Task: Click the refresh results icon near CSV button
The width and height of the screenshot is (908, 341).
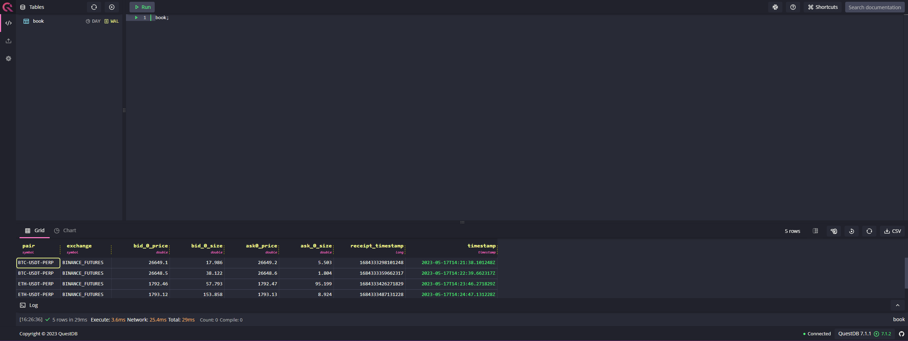Action: (869, 231)
